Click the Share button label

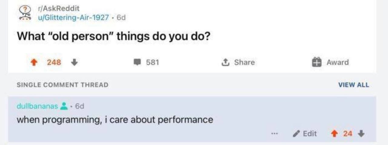coord(244,62)
